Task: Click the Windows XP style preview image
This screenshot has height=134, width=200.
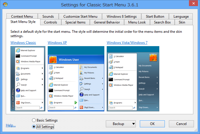Action: coord(76,78)
